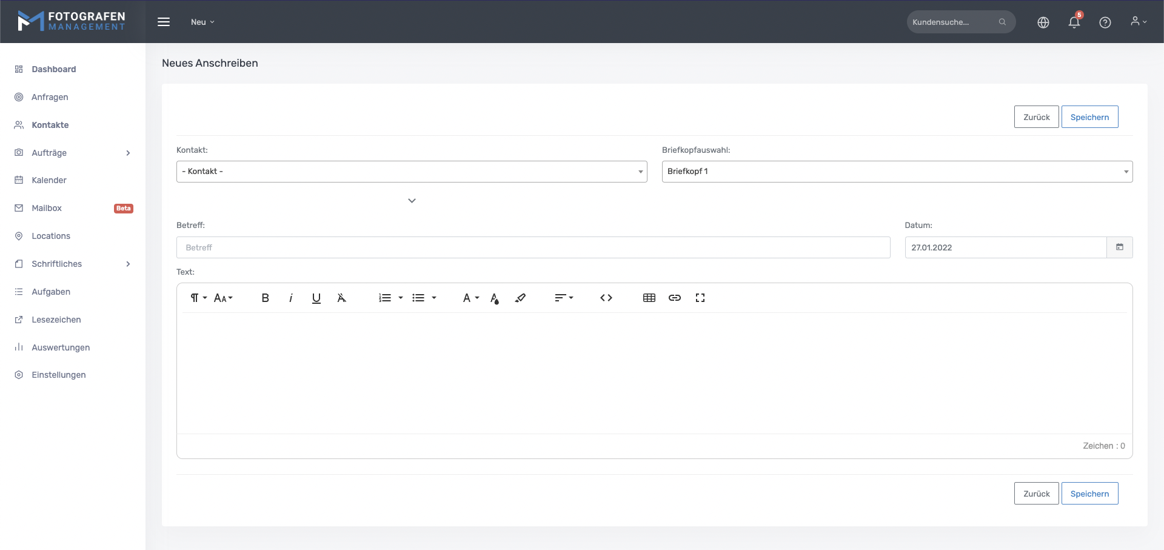Clear text formatting in editor
1164x550 pixels.
point(342,298)
